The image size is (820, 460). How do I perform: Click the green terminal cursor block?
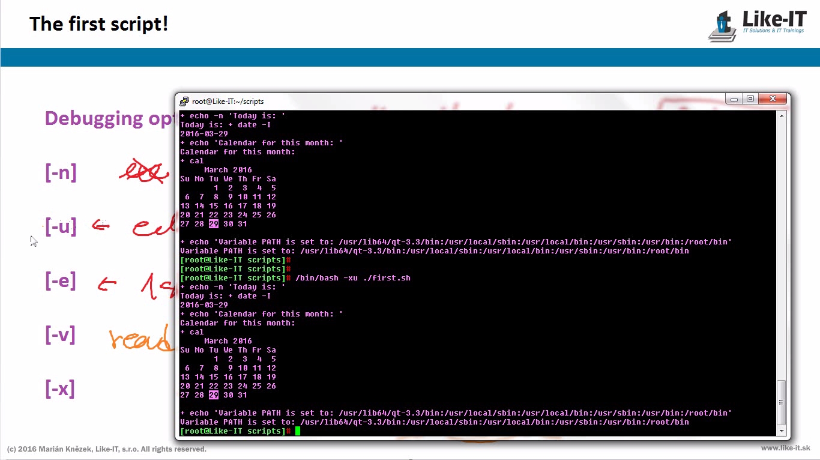[297, 431]
